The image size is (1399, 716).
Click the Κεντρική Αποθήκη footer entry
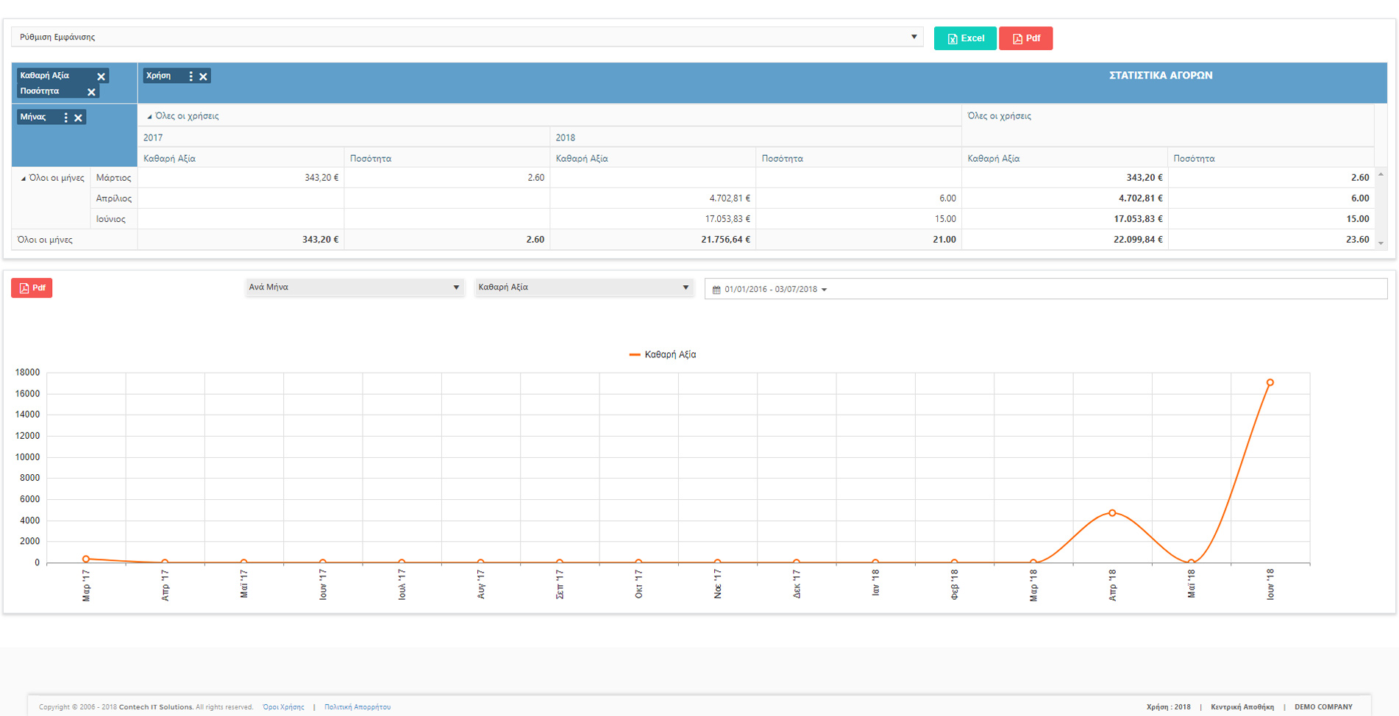[x=1242, y=707]
